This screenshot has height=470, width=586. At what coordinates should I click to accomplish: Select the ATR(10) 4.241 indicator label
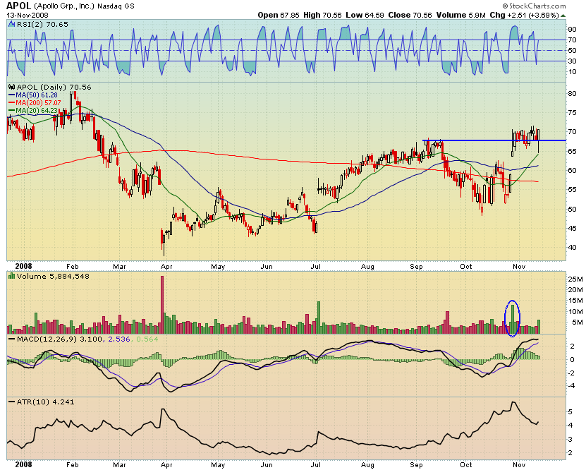[x=46, y=402]
